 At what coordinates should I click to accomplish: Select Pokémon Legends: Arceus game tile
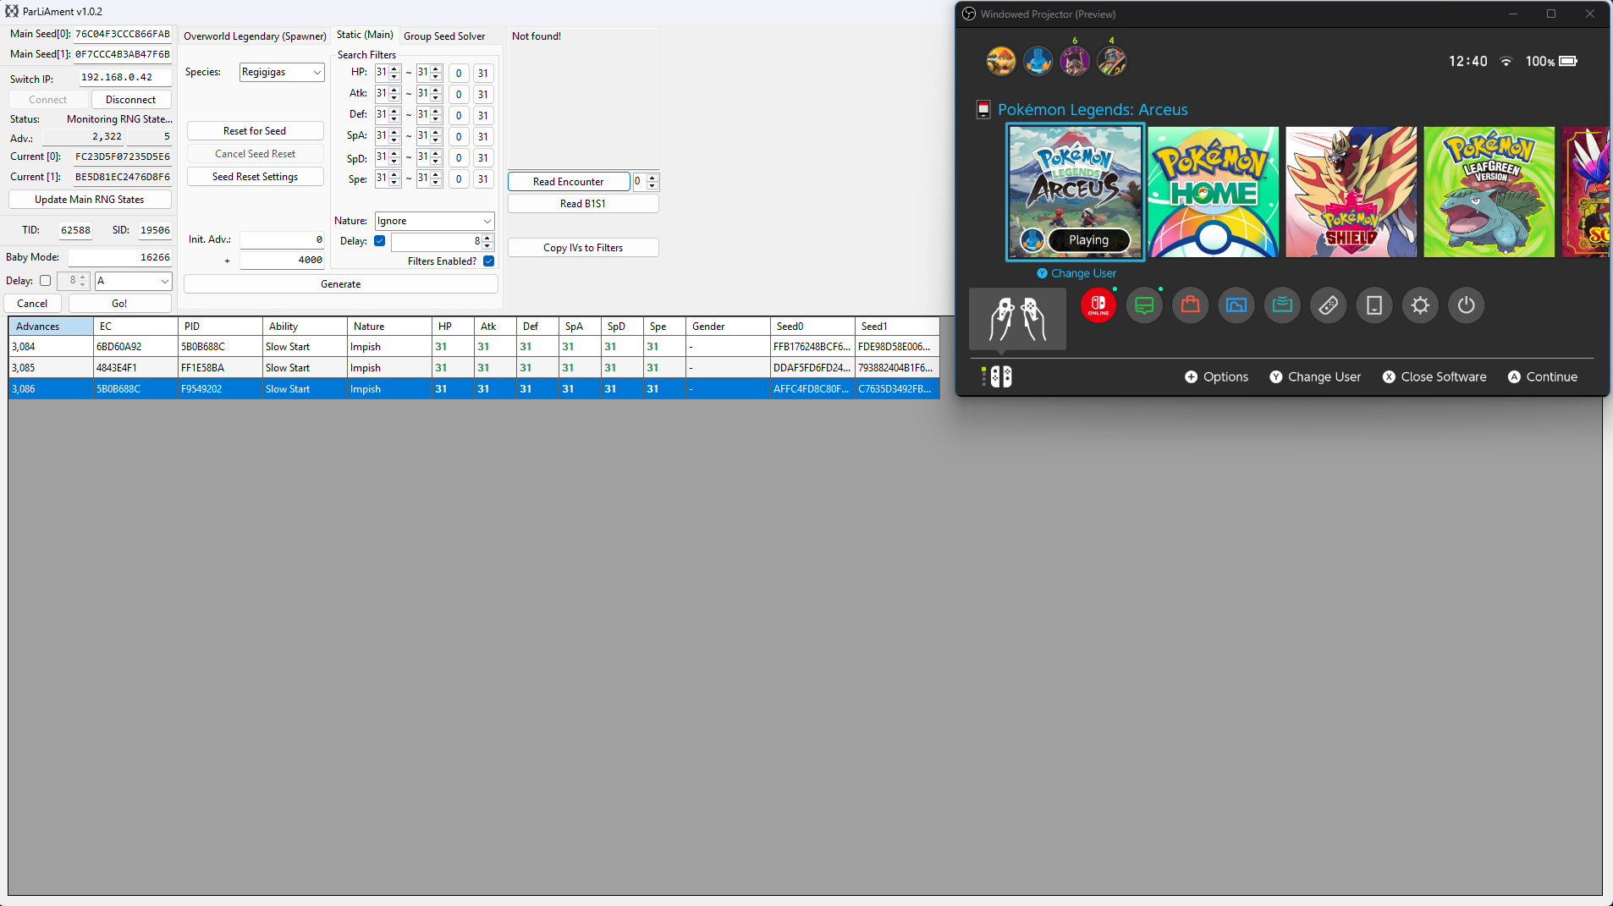1075,192
